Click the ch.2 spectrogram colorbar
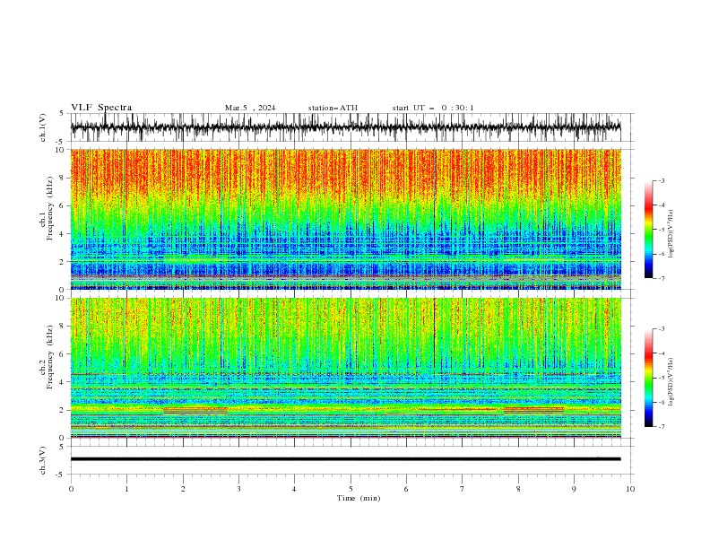Screen dimensions: 710x549 [x=648, y=378]
